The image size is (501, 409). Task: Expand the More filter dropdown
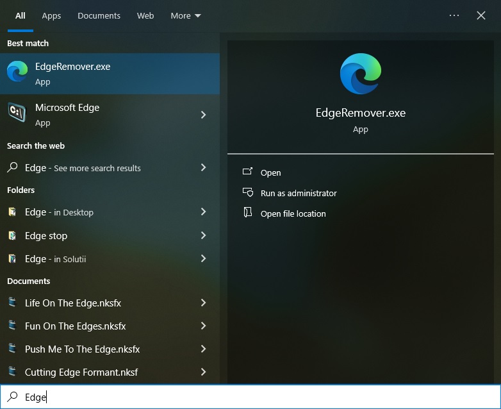185,15
